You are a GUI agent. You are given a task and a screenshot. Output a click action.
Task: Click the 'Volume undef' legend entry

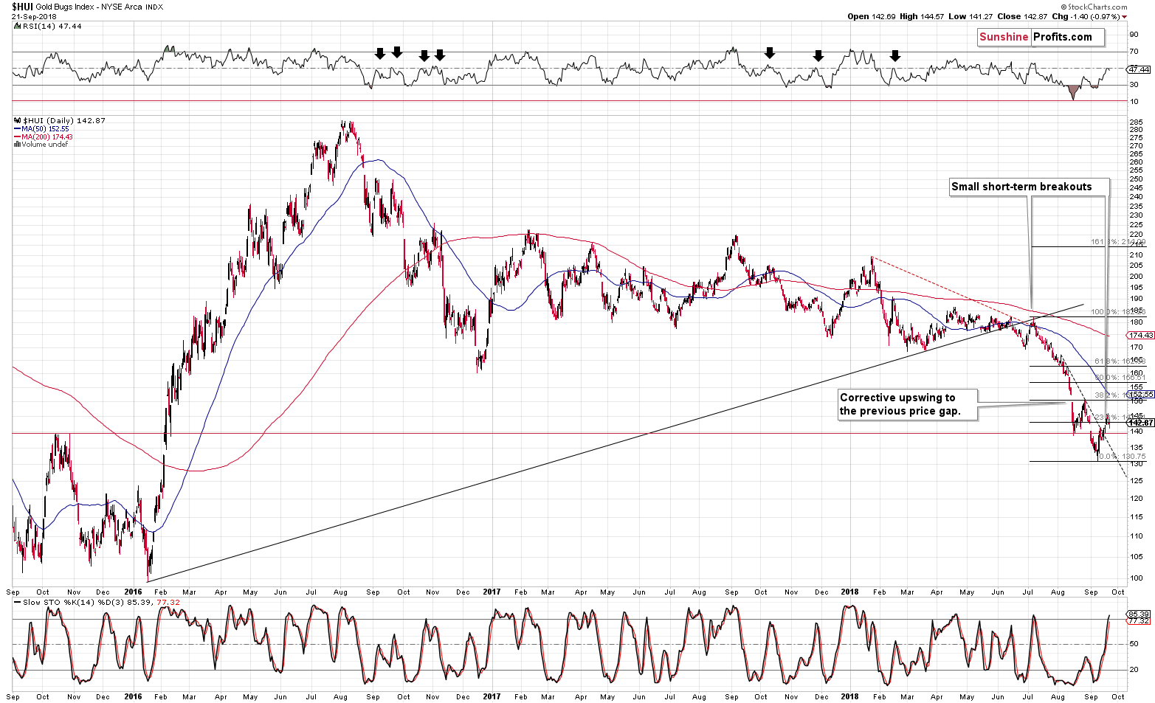click(x=41, y=145)
